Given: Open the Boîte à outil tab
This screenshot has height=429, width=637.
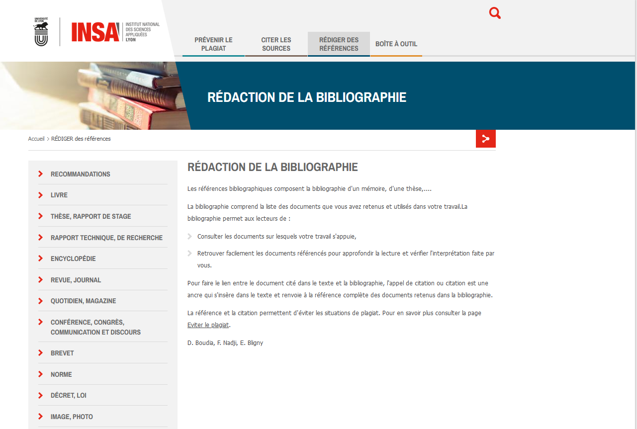Looking at the screenshot, I should 396,44.
